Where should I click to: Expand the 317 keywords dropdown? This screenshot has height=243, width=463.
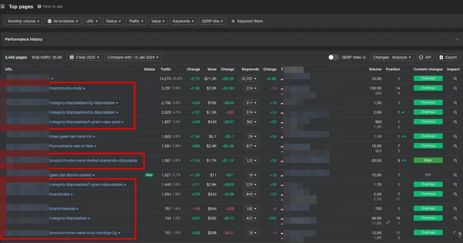point(251,103)
